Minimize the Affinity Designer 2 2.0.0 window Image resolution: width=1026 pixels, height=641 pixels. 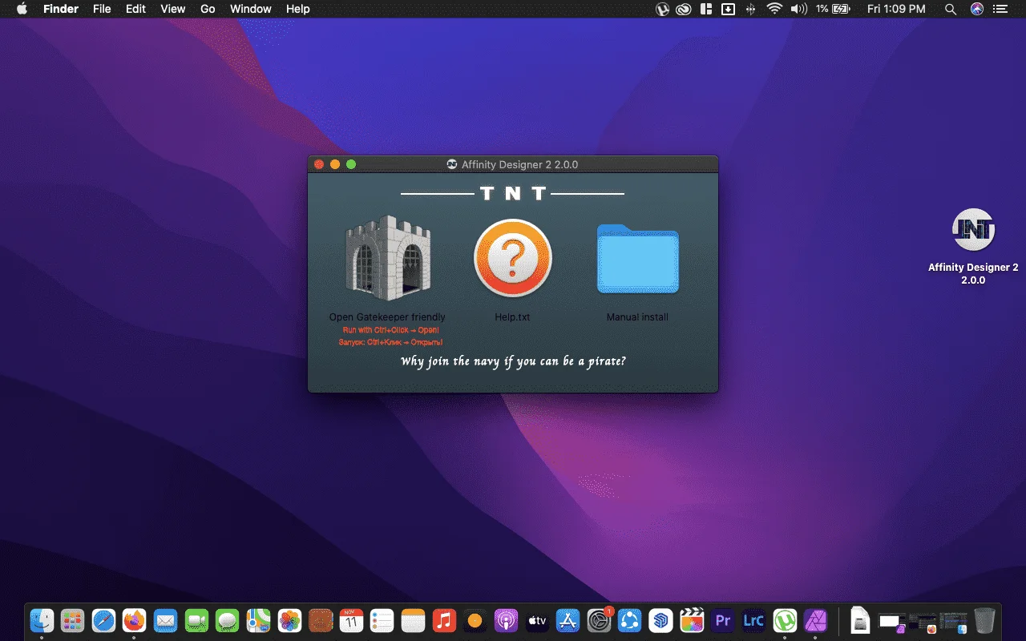(335, 164)
